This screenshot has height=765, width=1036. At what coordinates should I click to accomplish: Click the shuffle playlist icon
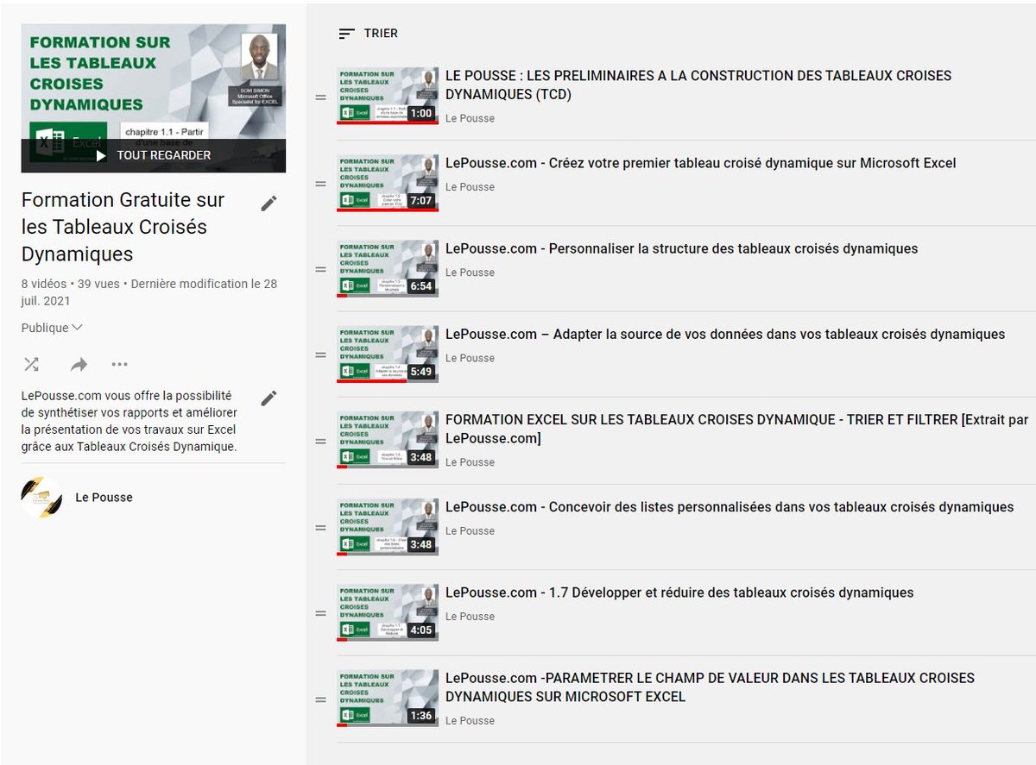(31, 364)
